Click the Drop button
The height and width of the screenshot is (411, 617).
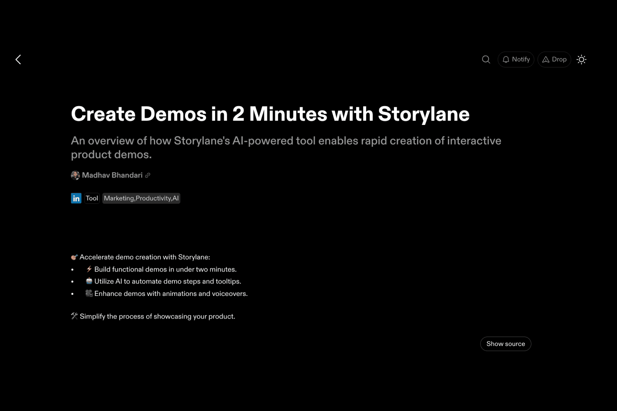(x=554, y=60)
